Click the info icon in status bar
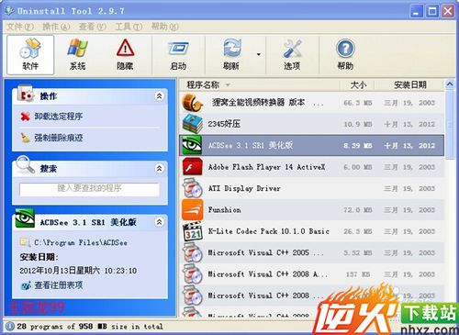This screenshot has width=459, height=335. click(x=10, y=327)
